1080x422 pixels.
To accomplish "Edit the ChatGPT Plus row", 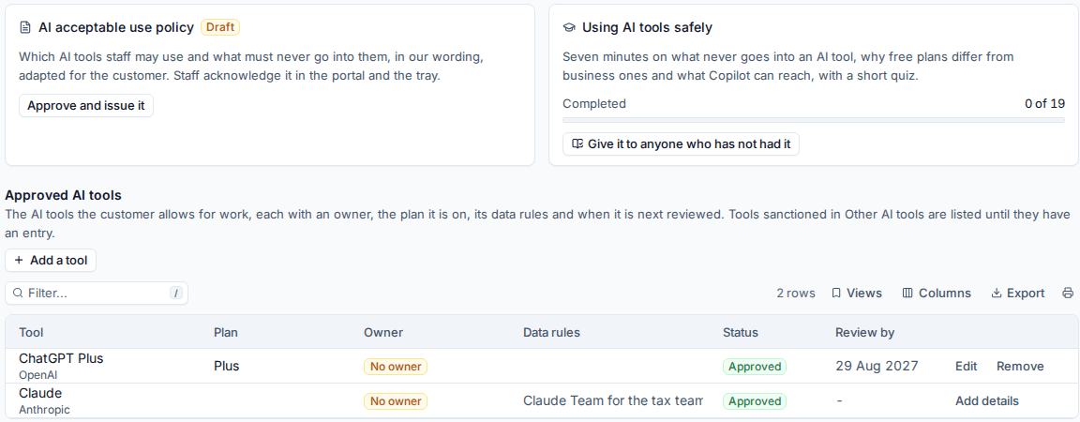I will [966, 366].
